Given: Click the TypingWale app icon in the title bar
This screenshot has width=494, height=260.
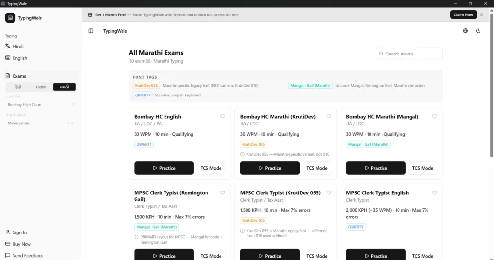Looking at the screenshot, I should click(3, 3).
